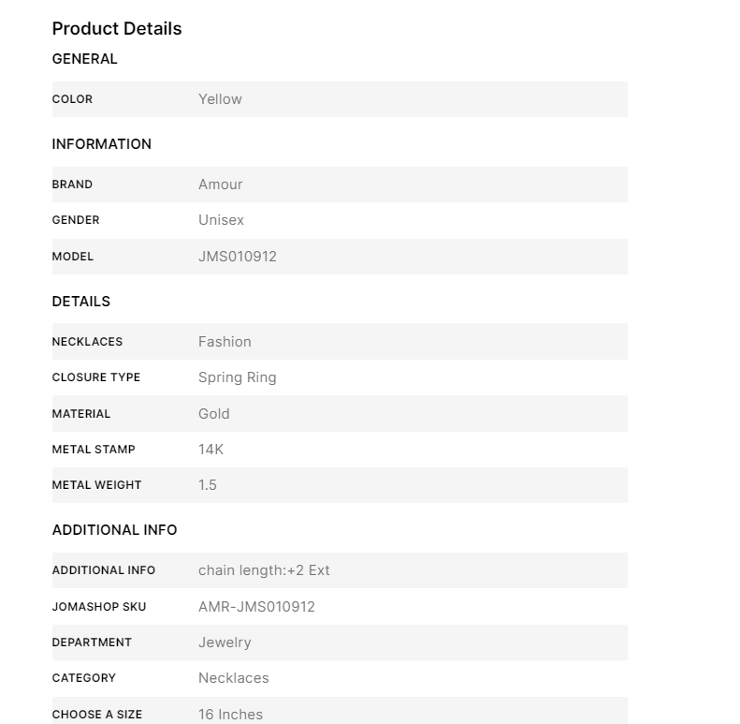Screen dimensions: 740x724
Task: Click the DETAILS section heading
Action: [81, 302]
